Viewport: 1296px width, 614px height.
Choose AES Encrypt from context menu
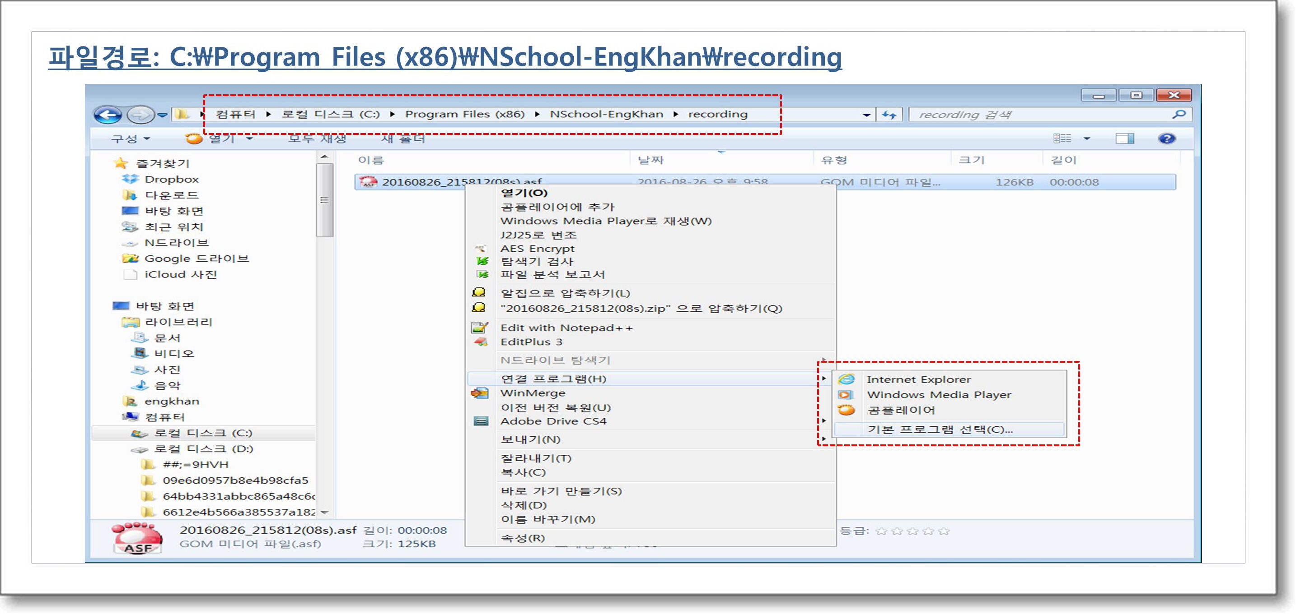[x=537, y=248]
